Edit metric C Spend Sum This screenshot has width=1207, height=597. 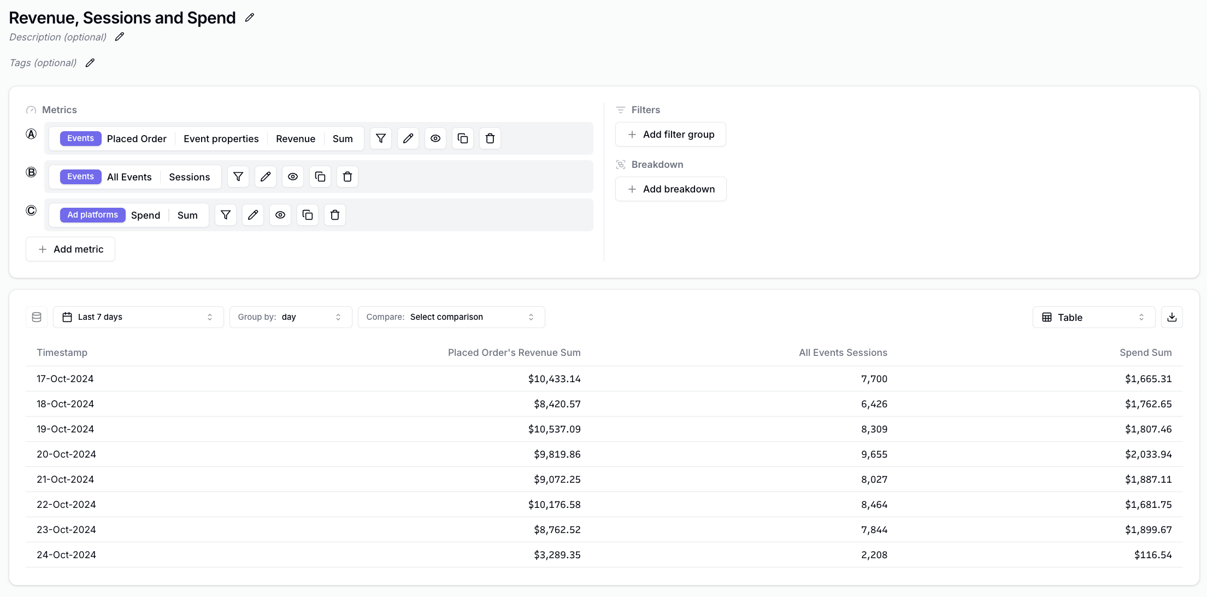[253, 215]
